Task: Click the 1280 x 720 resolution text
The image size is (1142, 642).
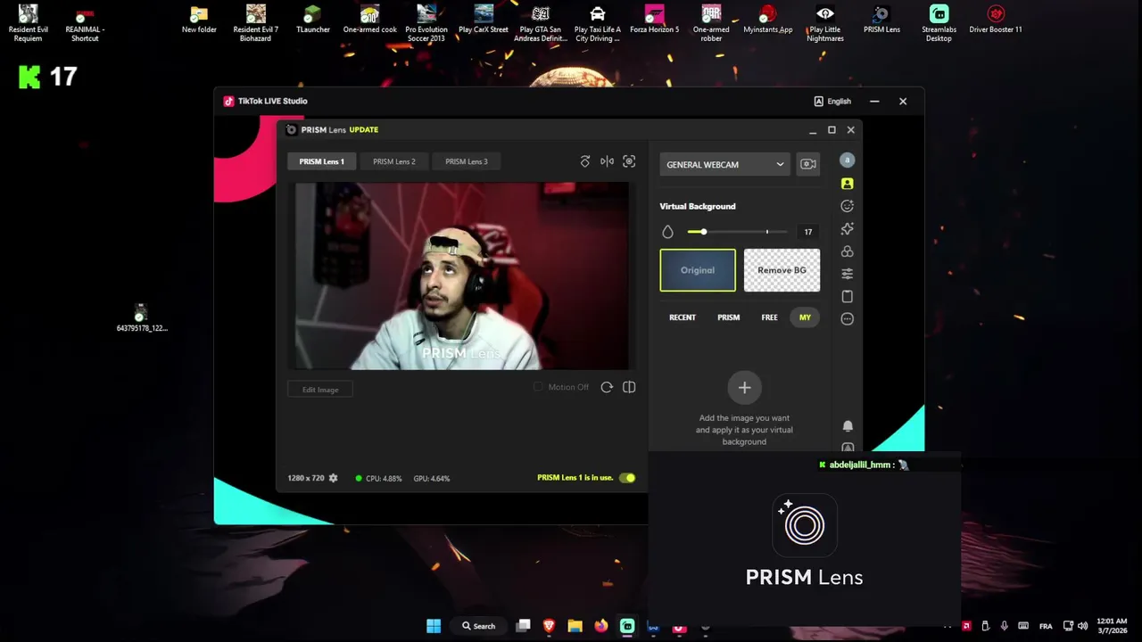Action: [x=306, y=478]
